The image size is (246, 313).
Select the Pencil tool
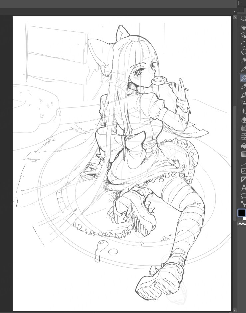click(x=243, y=87)
